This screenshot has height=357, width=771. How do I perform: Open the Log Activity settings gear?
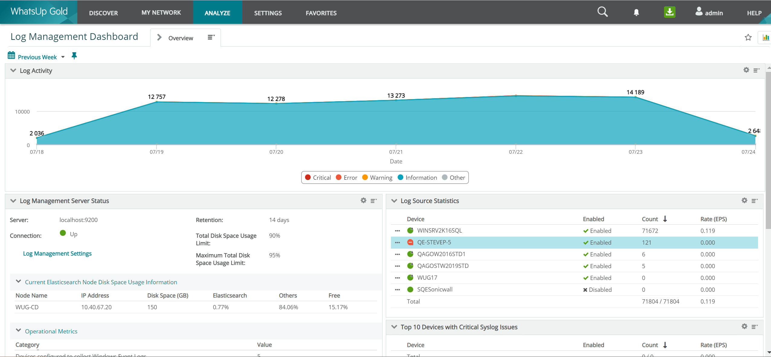[746, 70]
